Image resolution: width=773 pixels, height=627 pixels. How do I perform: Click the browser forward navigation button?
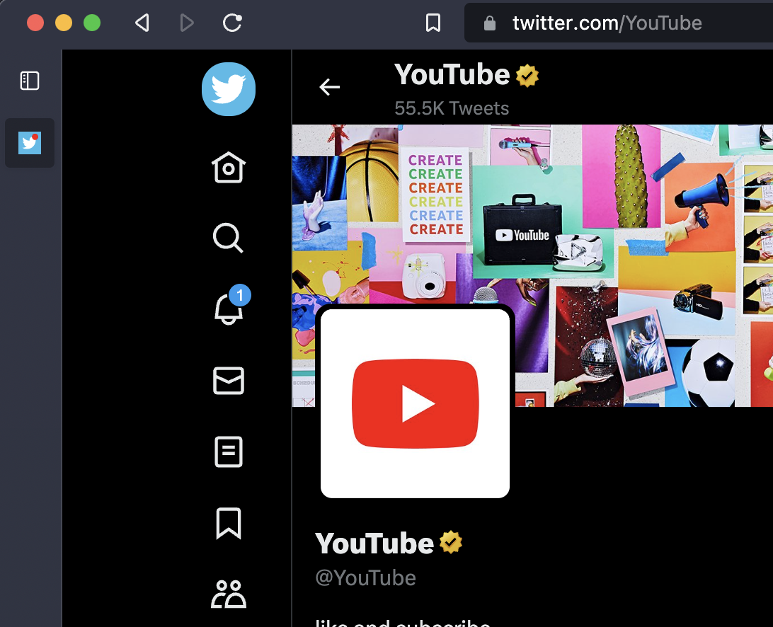pos(186,23)
